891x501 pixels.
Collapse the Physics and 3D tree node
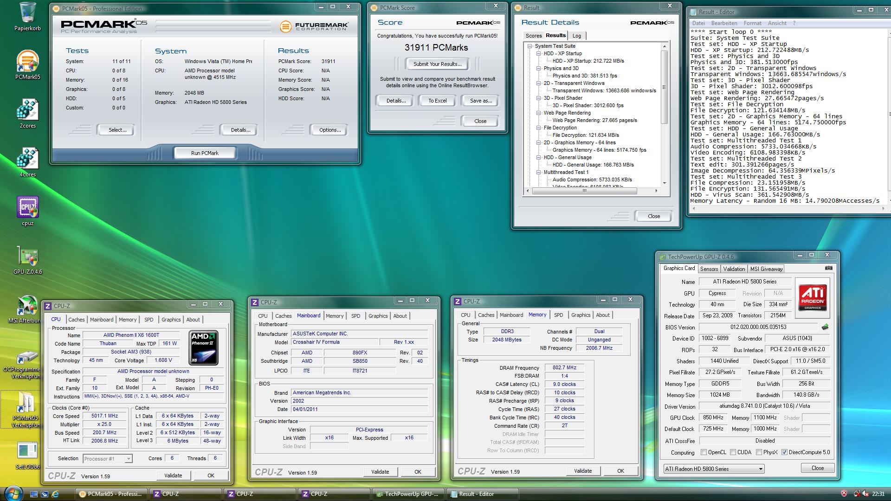pos(539,68)
